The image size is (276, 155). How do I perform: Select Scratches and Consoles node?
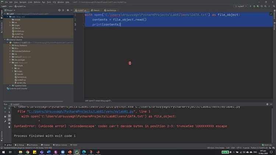coord(17,89)
